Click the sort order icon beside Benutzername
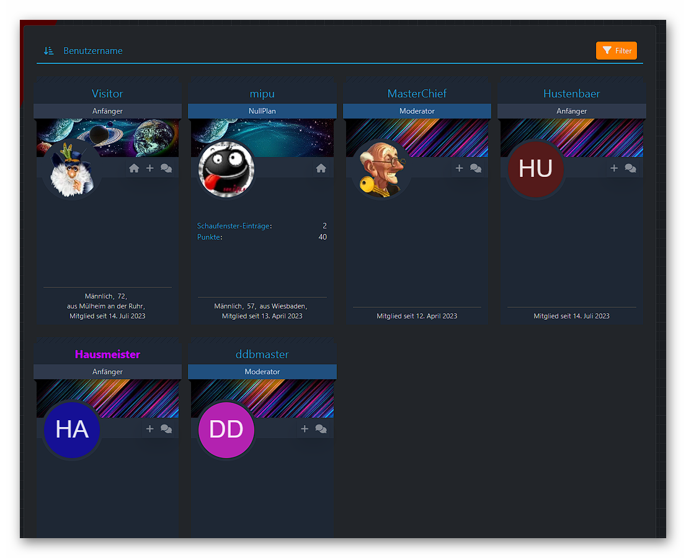Screen dimensions: 686x558 coord(49,51)
